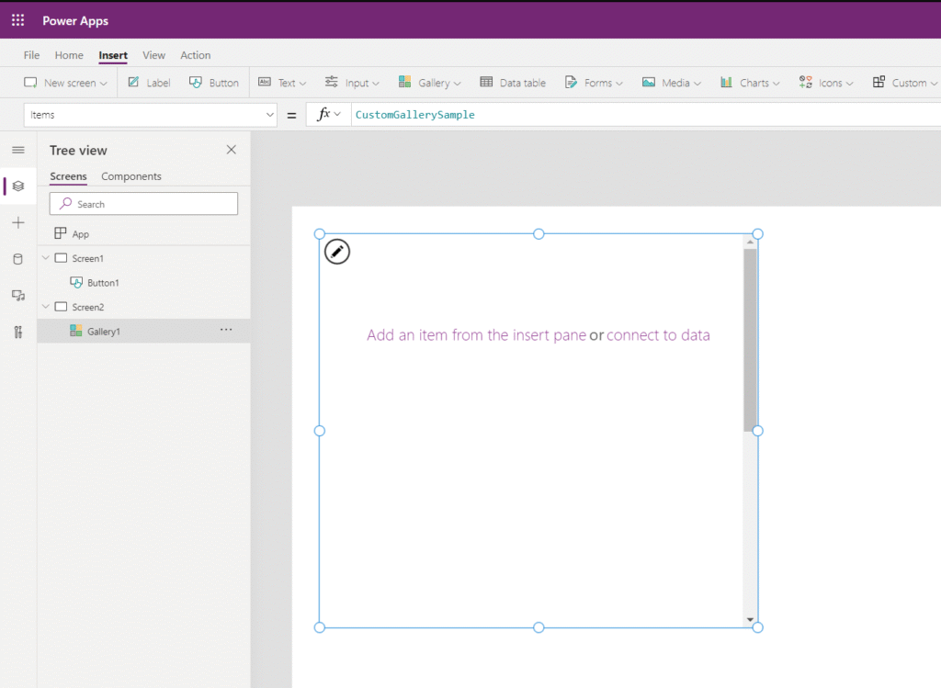
Task: Open the Advanced tools icon in sidebar
Action: 18,333
